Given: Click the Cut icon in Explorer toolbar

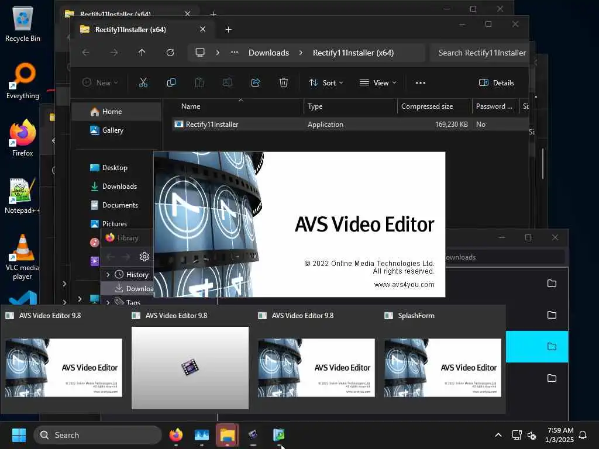Looking at the screenshot, I should point(143,82).
